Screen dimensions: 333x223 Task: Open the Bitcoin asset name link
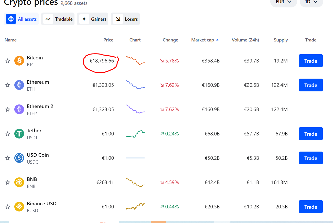click(x=35, y=58)
